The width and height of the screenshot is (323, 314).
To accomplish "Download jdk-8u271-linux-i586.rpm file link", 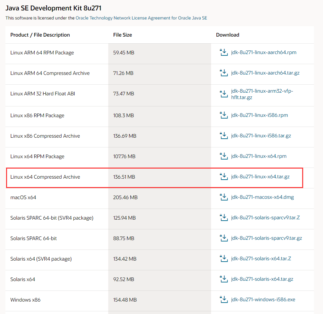I will click(x=259, y=115).
